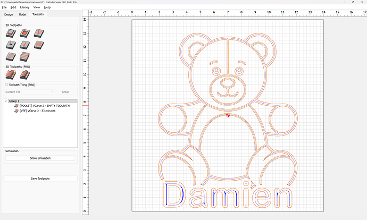Select the Contour toolpath icon

click(x=10, y=33)
